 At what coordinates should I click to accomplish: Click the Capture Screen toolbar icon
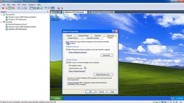(x=58, y=8)
